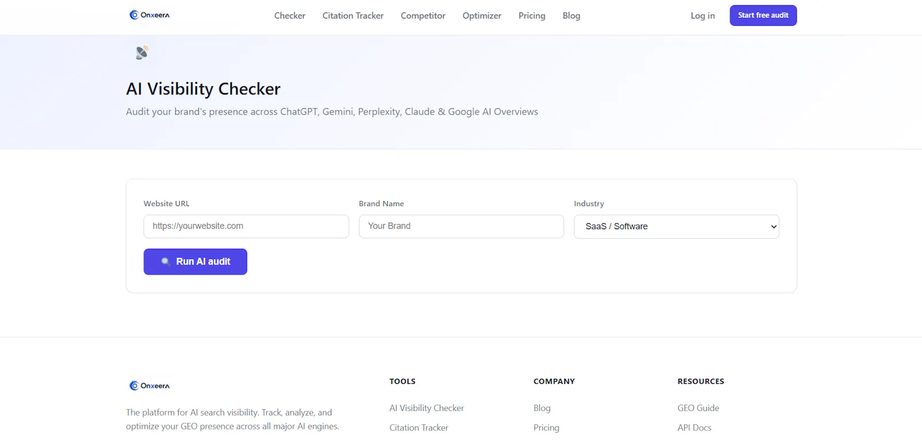Expand the Industry dropdown showing SaaS / Software

click(677, 227)
